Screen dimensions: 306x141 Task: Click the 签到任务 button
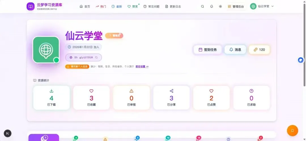click(x=208, y=50)
